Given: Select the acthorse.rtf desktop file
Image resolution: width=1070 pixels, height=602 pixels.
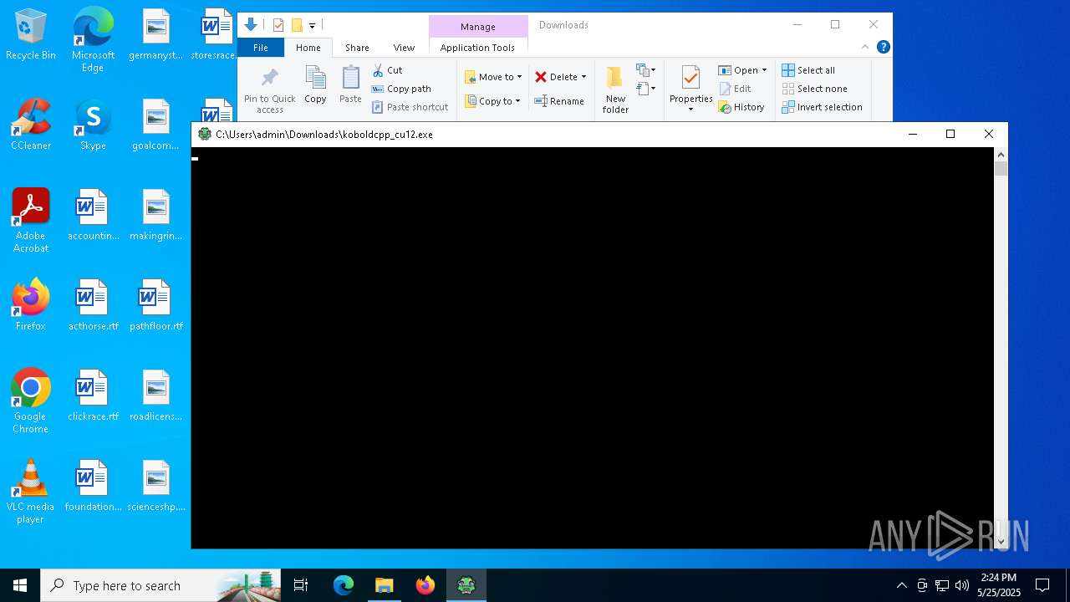Looking at the screenshot, I should [x=93, y=305].
